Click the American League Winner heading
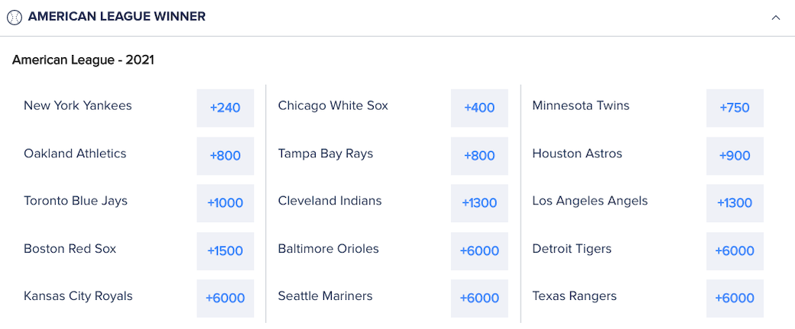 pyautogui.click(x=116, y=17)
